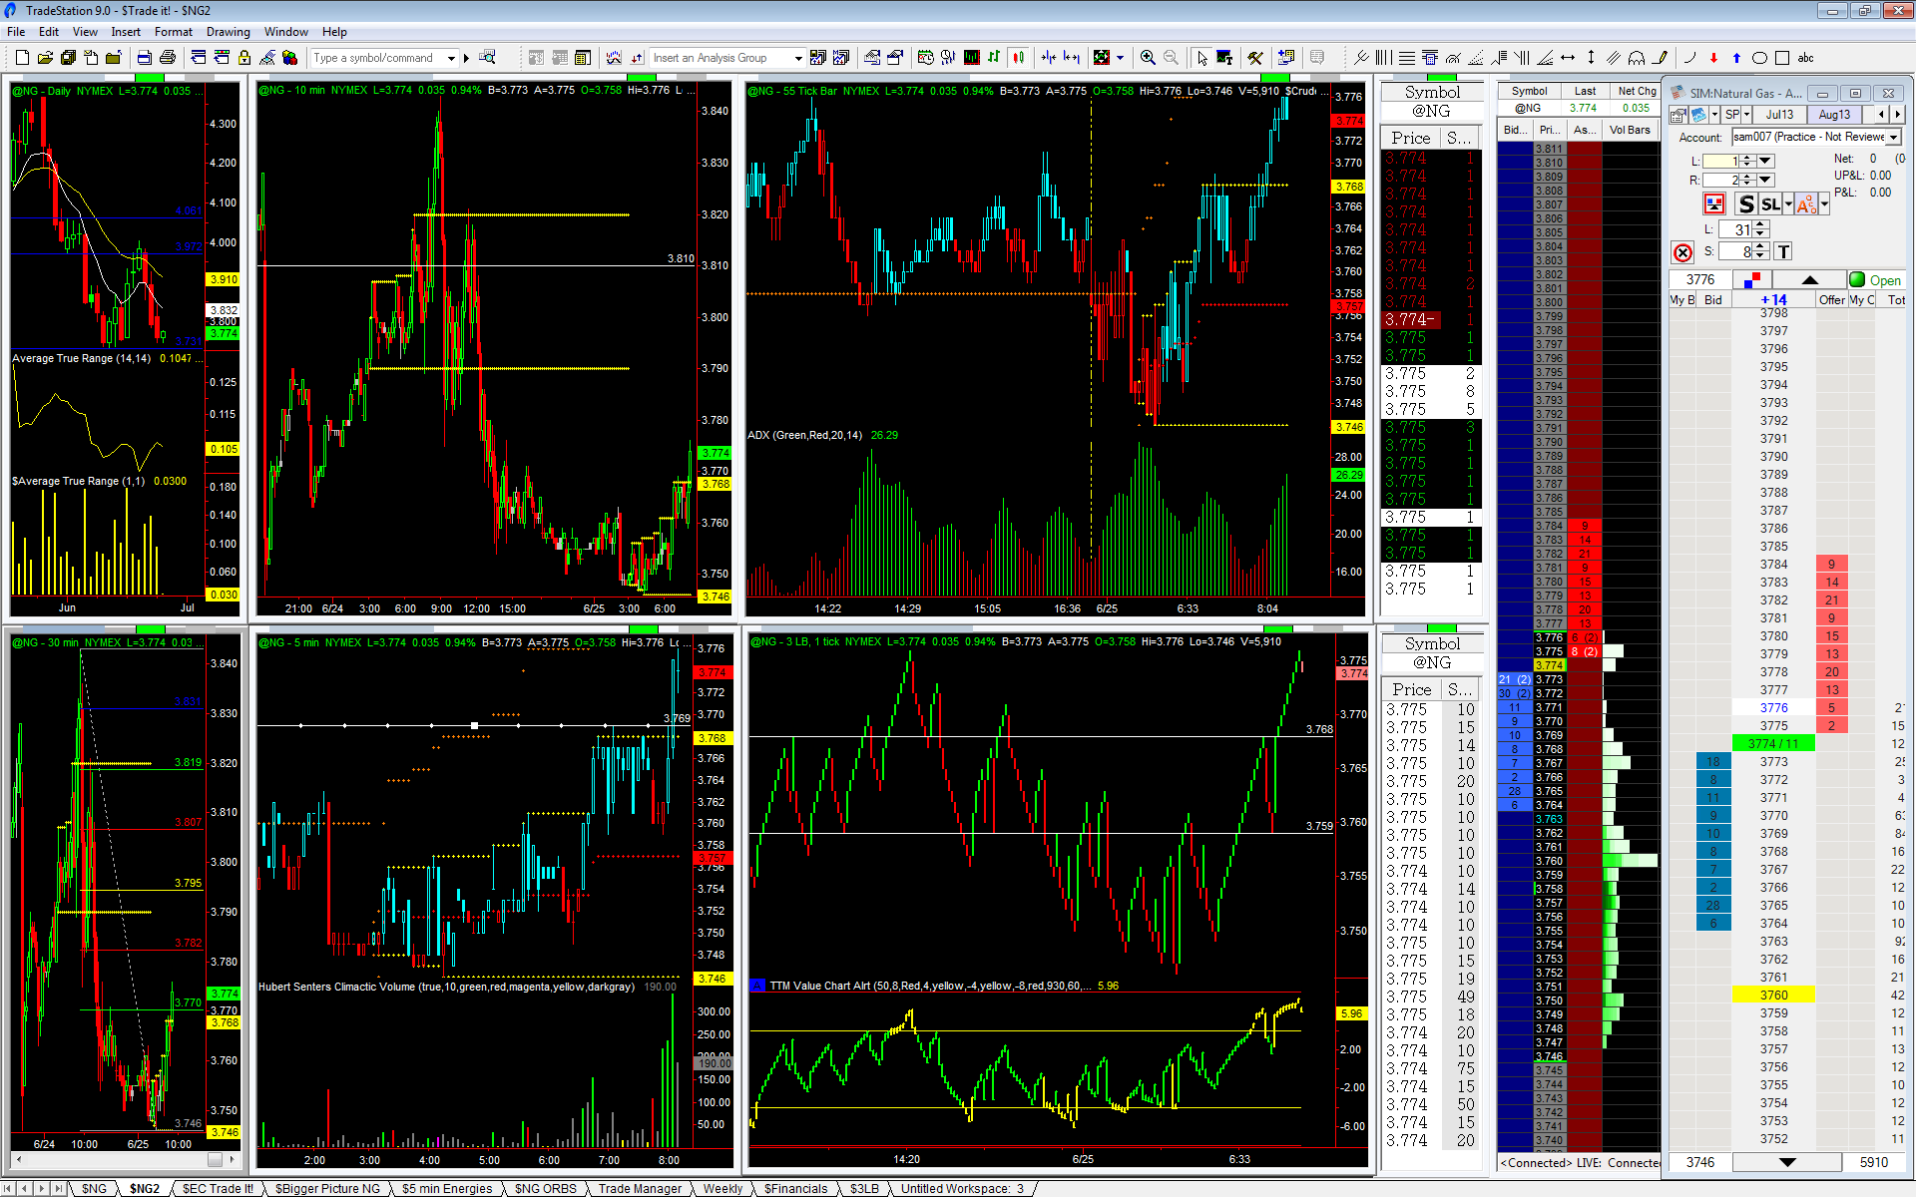Click the bold S order button
This screenshot has width=1916, height=1197.
[1745, 203]
